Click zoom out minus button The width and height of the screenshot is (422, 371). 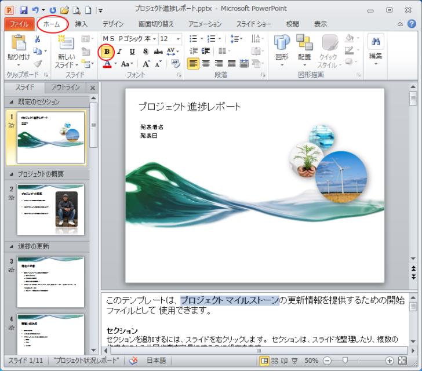tap(327, 361)
